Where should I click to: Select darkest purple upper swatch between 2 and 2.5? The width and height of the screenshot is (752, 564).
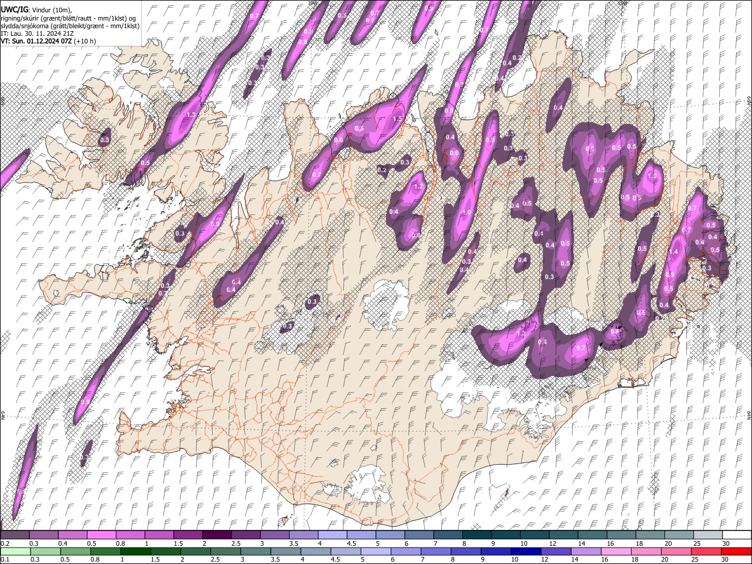[x=217, y=535]
